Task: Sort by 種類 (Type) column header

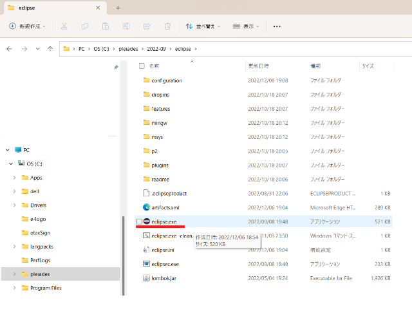Action: click(x=315, y=66)
